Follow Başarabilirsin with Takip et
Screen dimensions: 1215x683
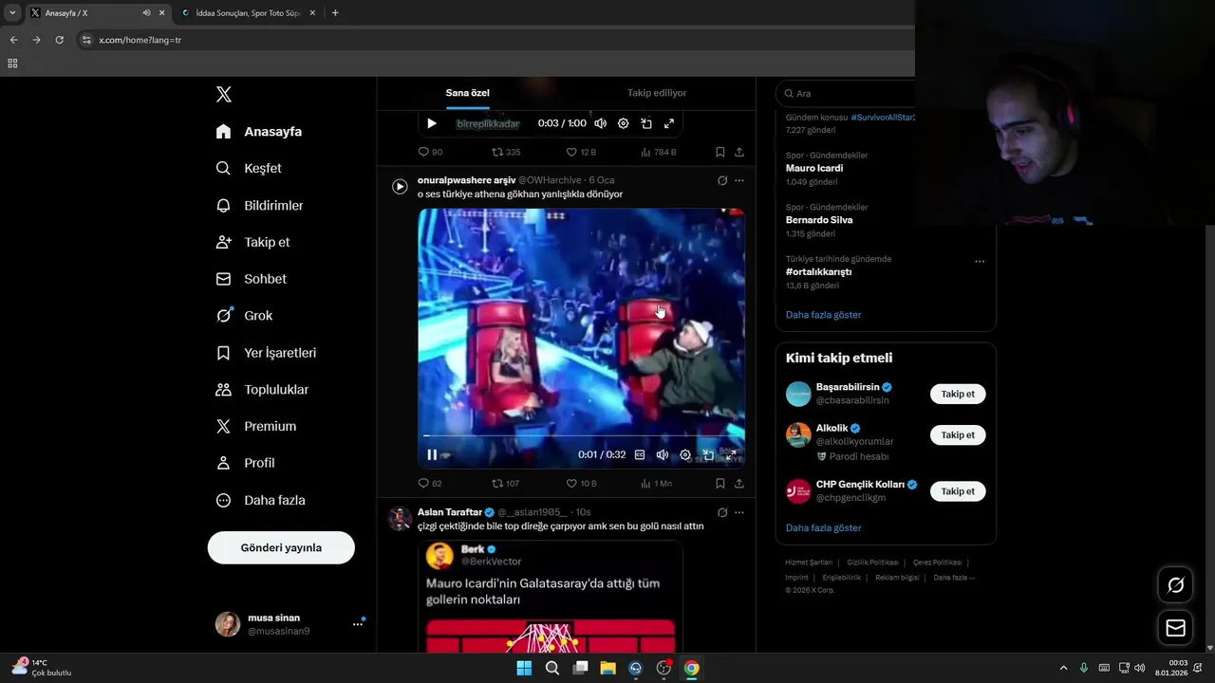958,394
